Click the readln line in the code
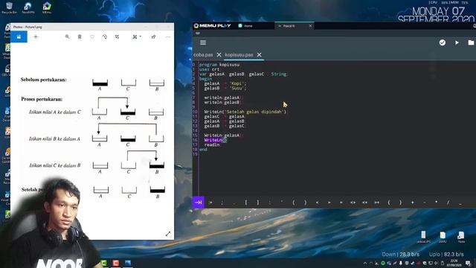 [x=212, y=145]
